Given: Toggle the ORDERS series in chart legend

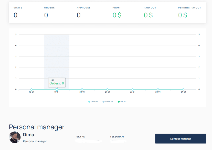Looking at the screenshot, I should coord(93,102).
